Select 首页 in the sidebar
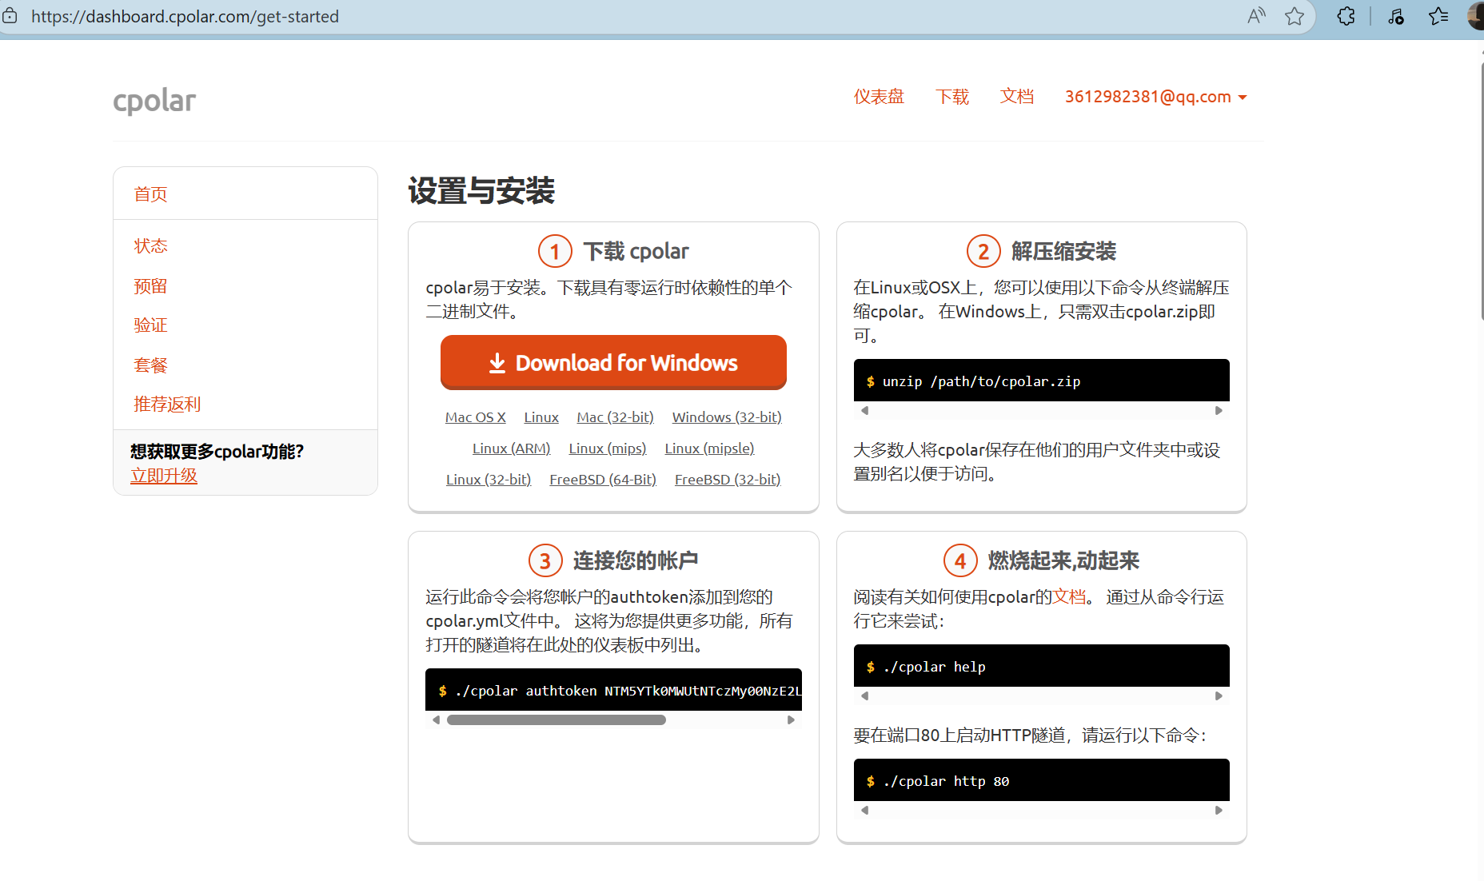1484x881 pixels. [x=150, y=194]
